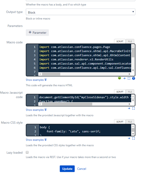Screen dimensions: 166x179
Task: Open fullscreen for the Macro code editor
Action: 129,78
